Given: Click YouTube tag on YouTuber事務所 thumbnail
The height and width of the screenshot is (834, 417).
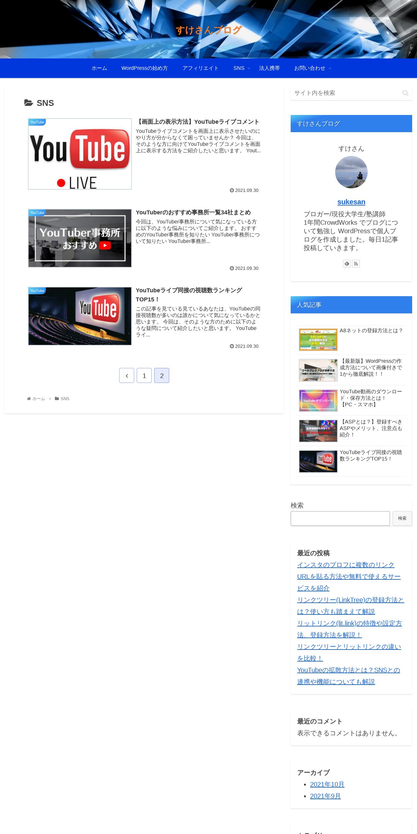Looking at the screenshot, I should click(37, 213).
